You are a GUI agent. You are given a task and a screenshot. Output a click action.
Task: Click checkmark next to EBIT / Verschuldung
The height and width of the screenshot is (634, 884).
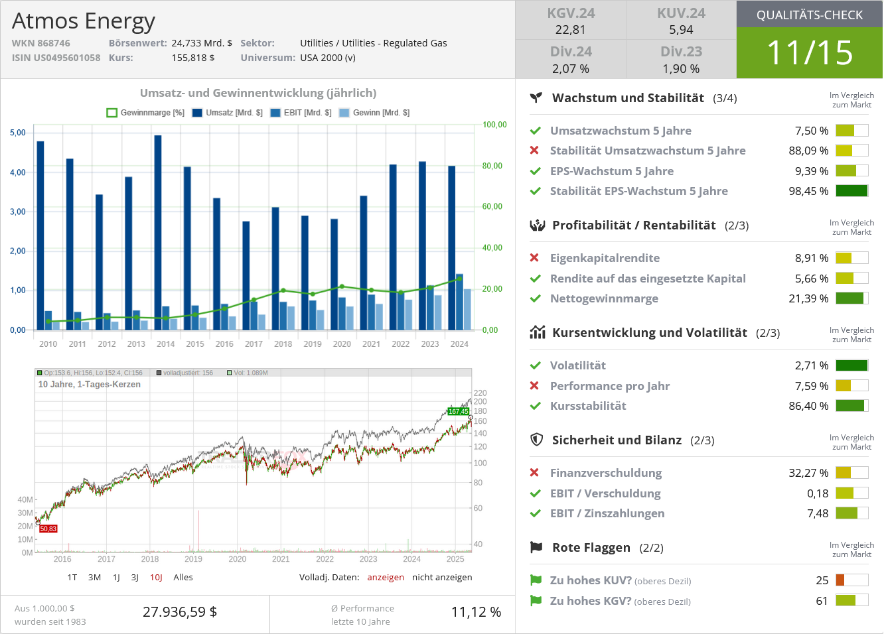click(x=535, y=493)
